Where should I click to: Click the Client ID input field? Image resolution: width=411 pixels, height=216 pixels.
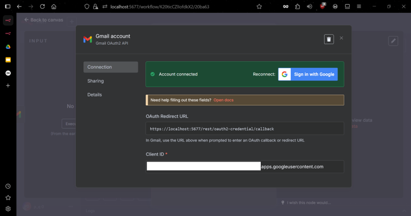(245, 167)
